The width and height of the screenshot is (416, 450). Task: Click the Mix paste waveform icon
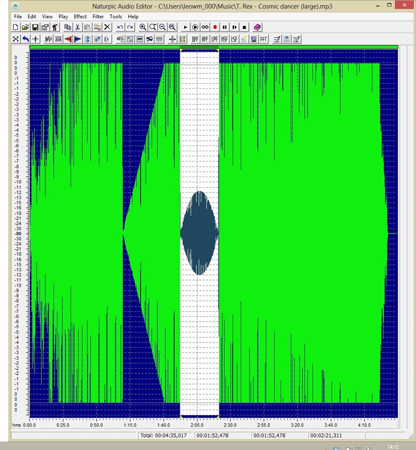pos(97,27)
